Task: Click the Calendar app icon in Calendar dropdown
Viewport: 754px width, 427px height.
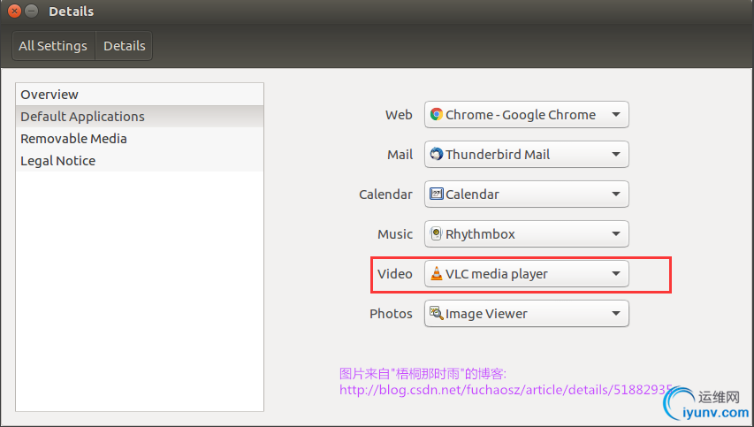Action: point(436,194)
